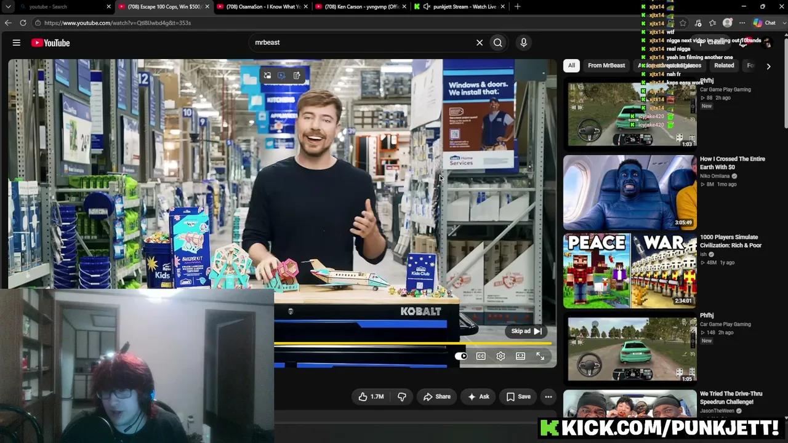
Task: Close the Escape 100 Cops tab
Action: 207,7
